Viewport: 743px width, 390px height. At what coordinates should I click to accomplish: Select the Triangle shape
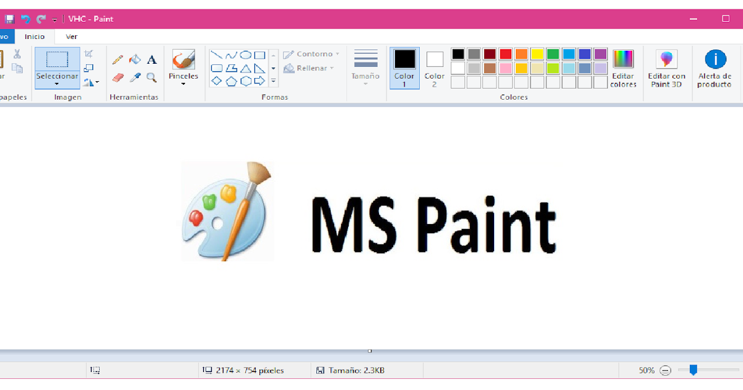[246, 69]
